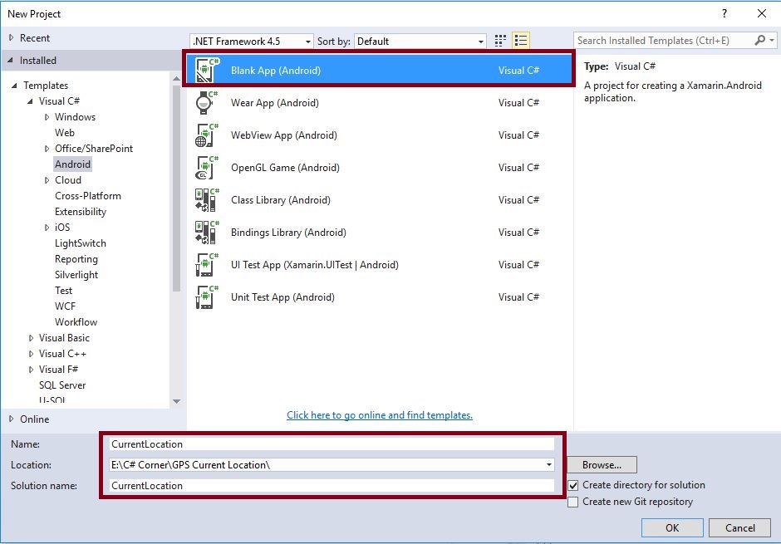The height and width of the screenshot is (544, 781).
Task: Select the Class Library (Android) icon
Action: click(x=207, y=199)
